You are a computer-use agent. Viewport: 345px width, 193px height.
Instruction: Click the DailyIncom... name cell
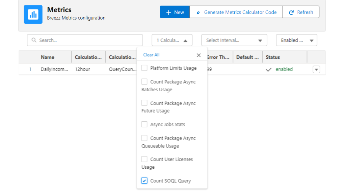pyautogui.click(x=54, y=69)
